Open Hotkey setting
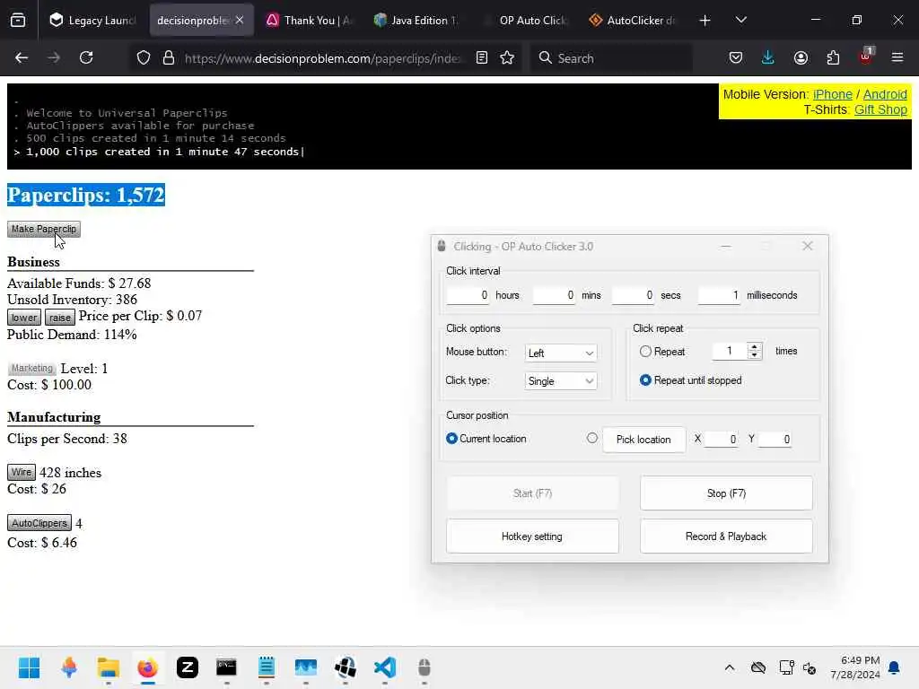Image resolution: width=919 pixels, height=689 pixels. tap(532, 536)
